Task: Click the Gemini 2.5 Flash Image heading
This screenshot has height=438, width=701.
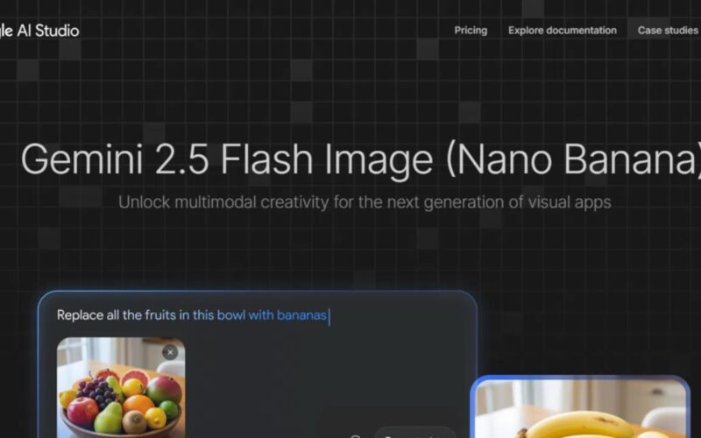Action: click(x=362, y=159)
